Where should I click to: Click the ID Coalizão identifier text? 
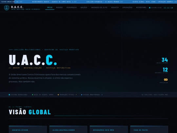tap(155, 95)
